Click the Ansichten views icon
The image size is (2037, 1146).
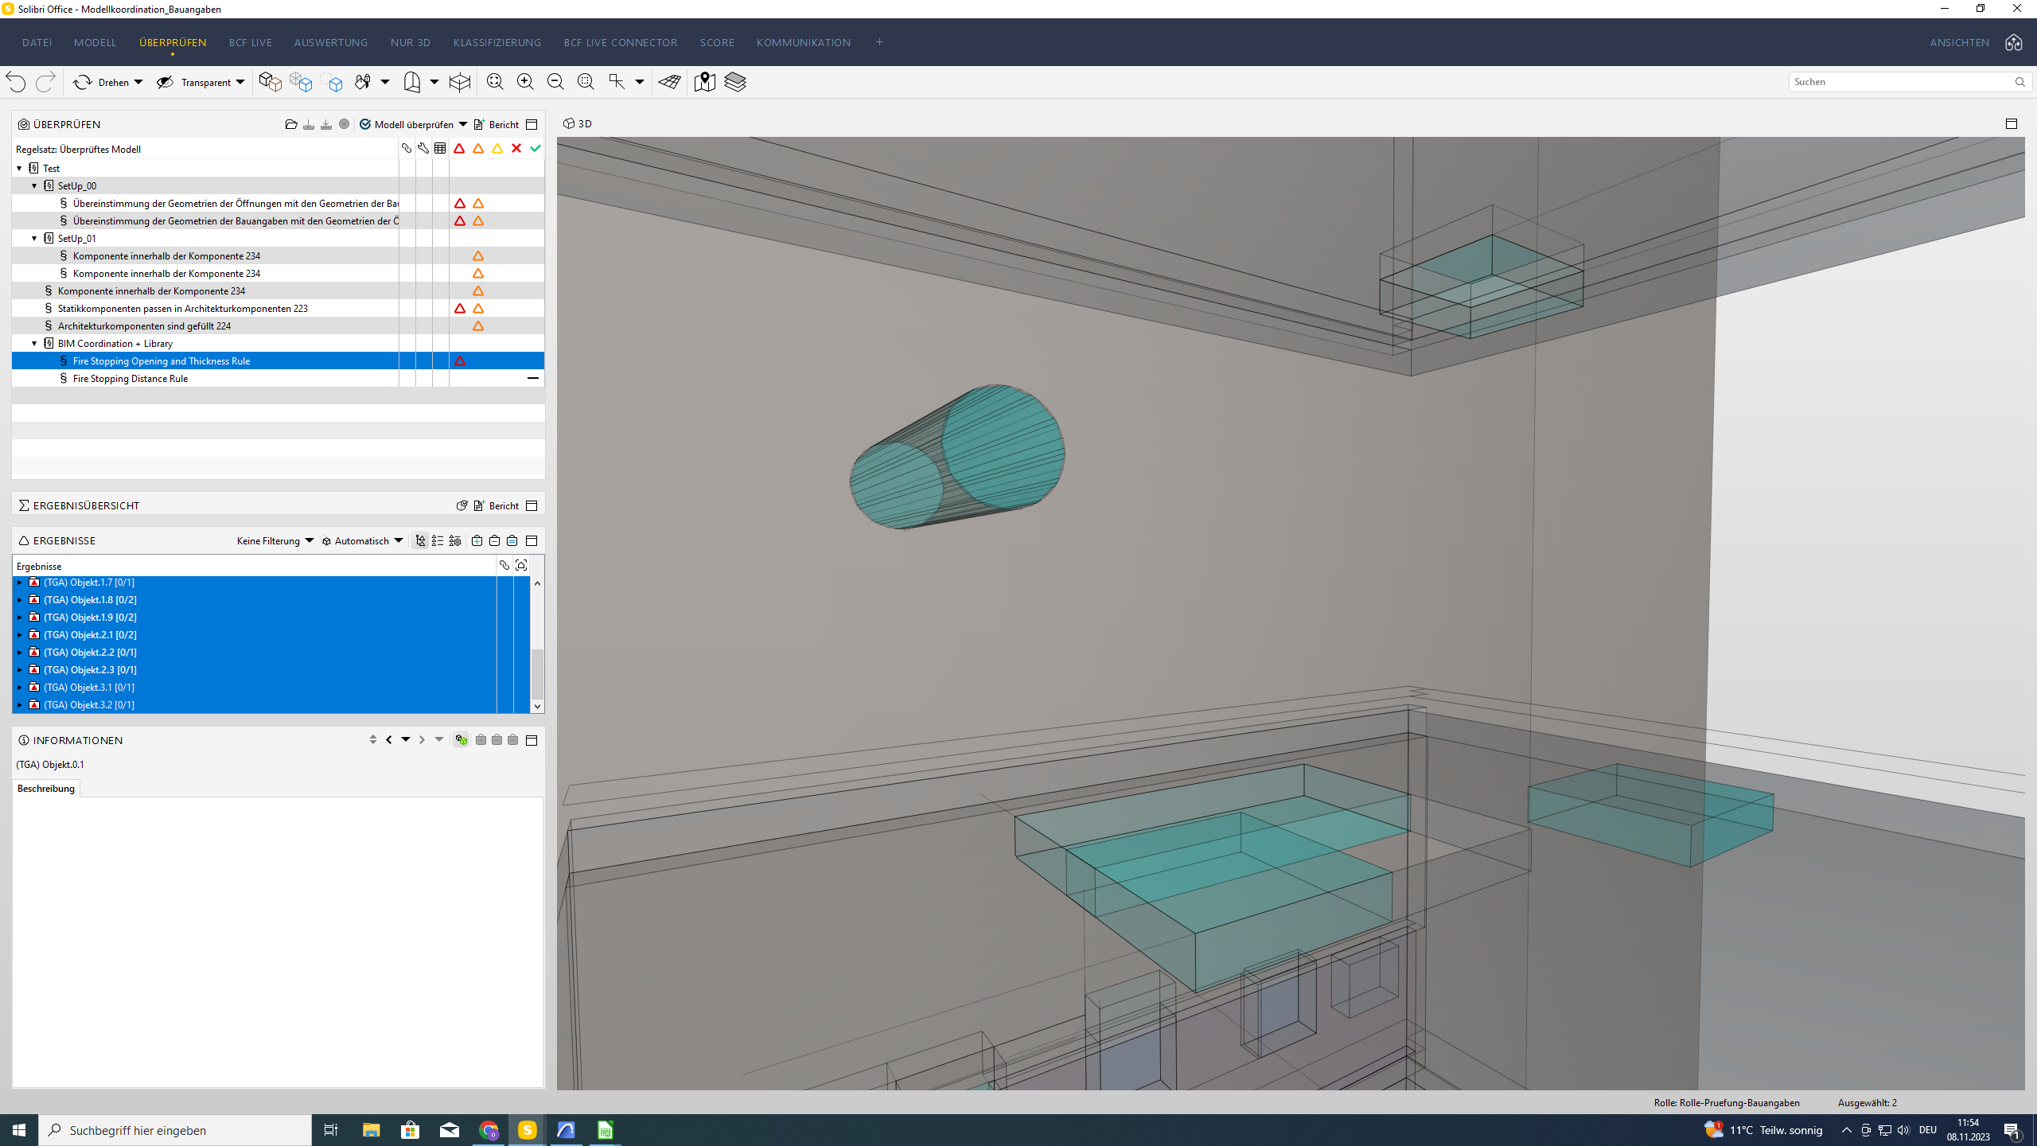click(x=2014, y=42)
